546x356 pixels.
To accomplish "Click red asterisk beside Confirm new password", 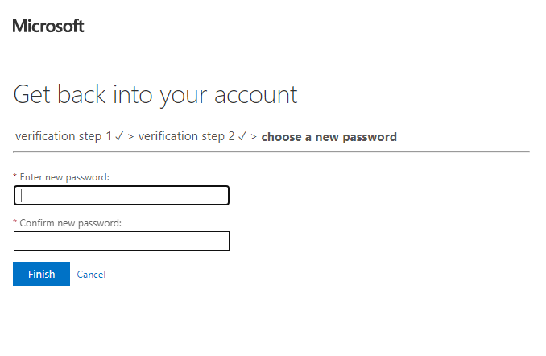I will 14,223.
